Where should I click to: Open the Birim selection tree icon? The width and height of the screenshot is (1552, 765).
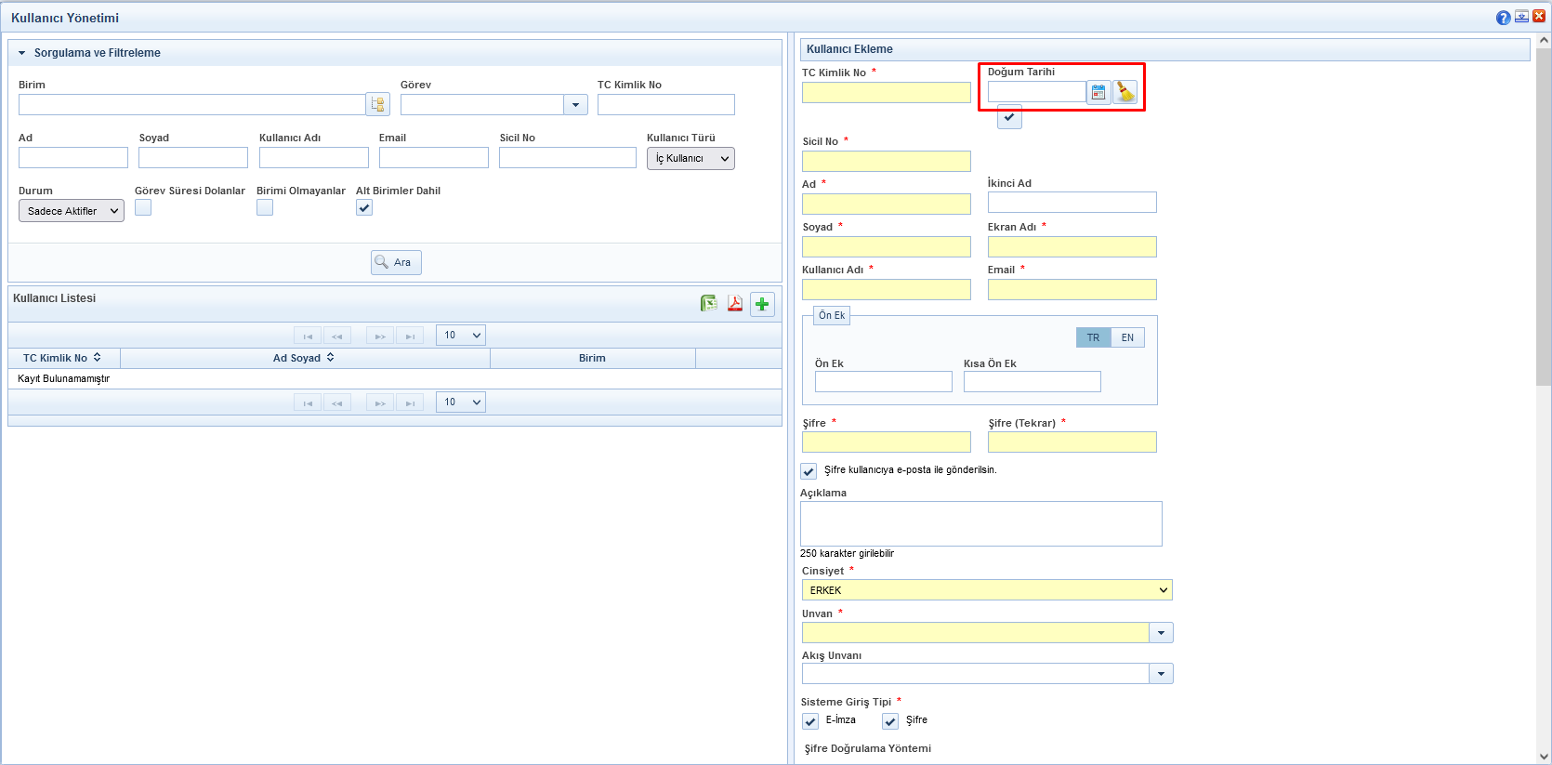(x=377, y=104)
